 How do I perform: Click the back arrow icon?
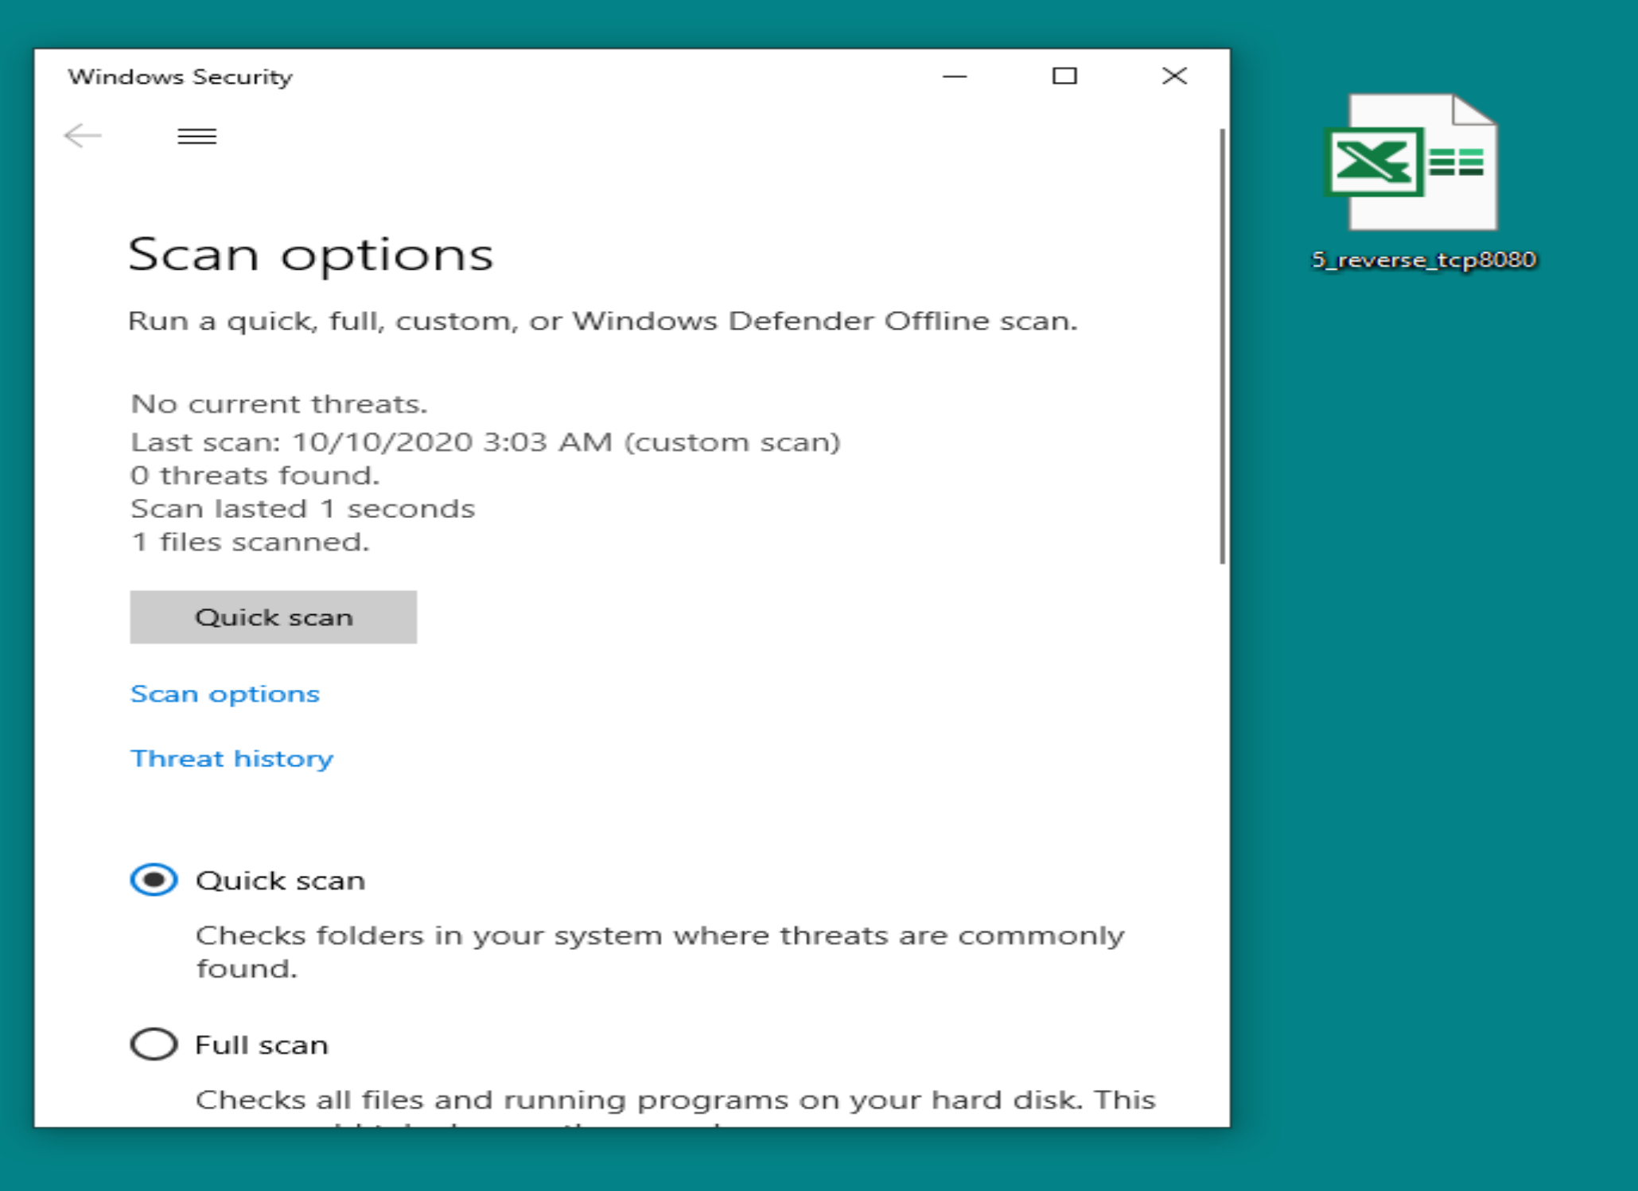click(x=83, y=136)
